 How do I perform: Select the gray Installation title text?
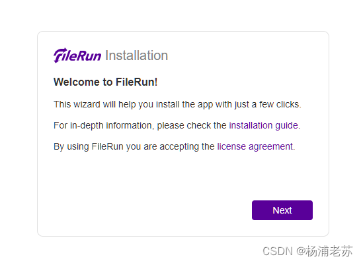click(x=137, y=55)
